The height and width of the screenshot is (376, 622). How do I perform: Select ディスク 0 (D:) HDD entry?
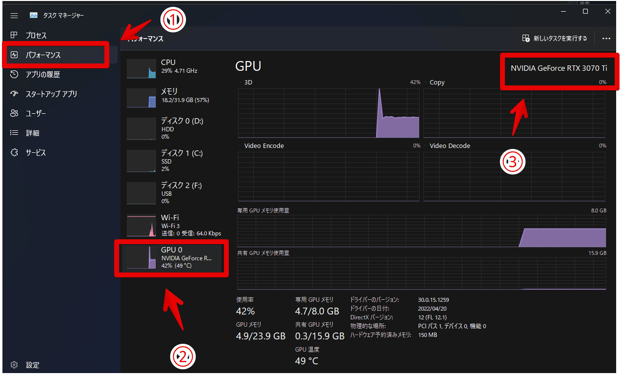174,129
